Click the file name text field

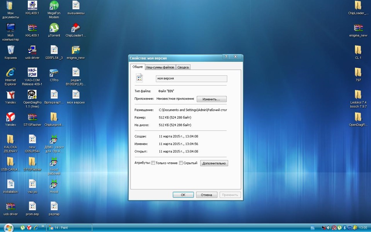(x=191, y=78)
